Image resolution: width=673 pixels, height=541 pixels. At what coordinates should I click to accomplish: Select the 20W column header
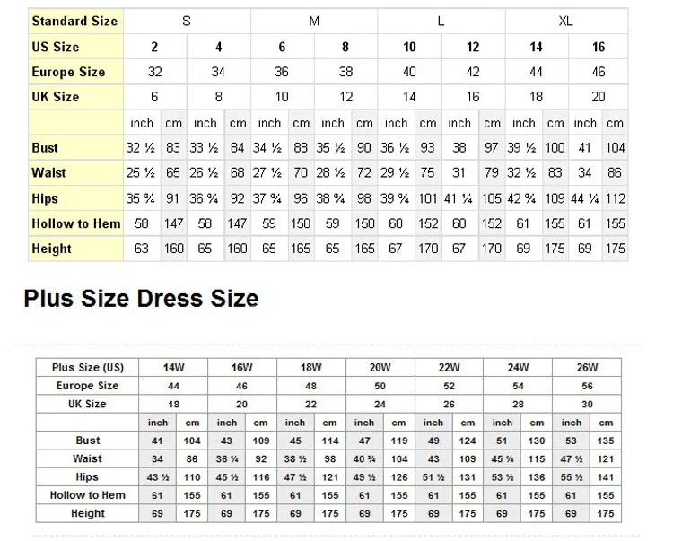coord(380,367)
